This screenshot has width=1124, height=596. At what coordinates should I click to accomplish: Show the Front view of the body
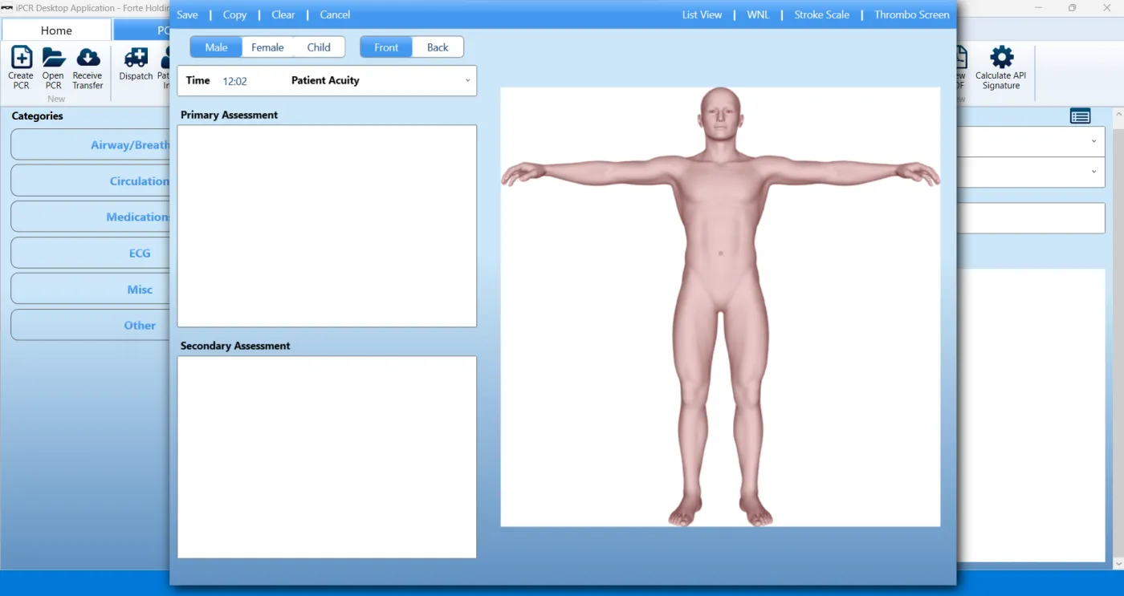pyautogui.click(x=386, y=47)
